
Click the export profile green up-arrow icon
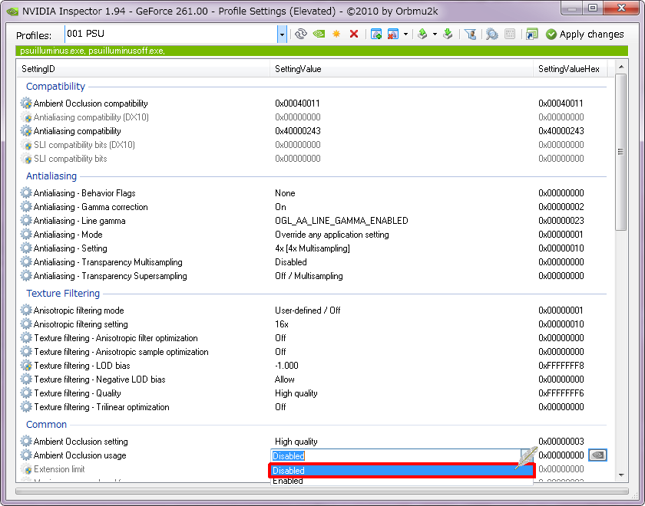click(422, 34)
